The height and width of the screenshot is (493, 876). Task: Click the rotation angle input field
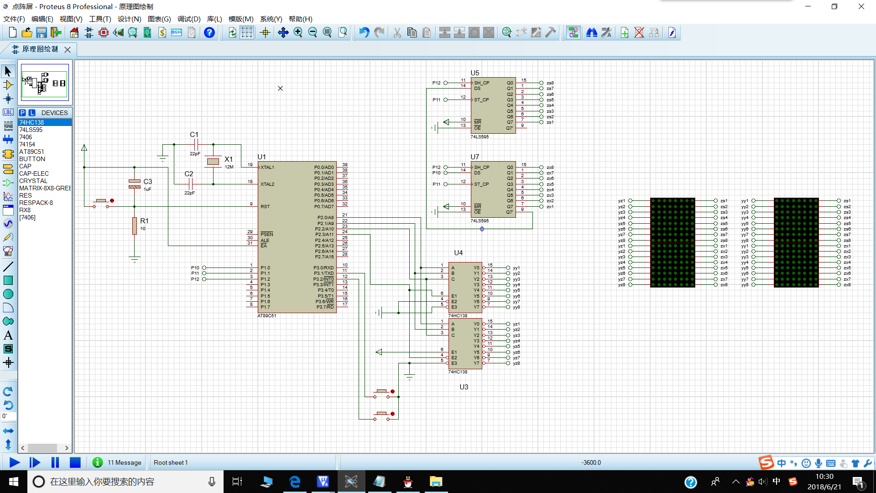[x=8, y=416]
